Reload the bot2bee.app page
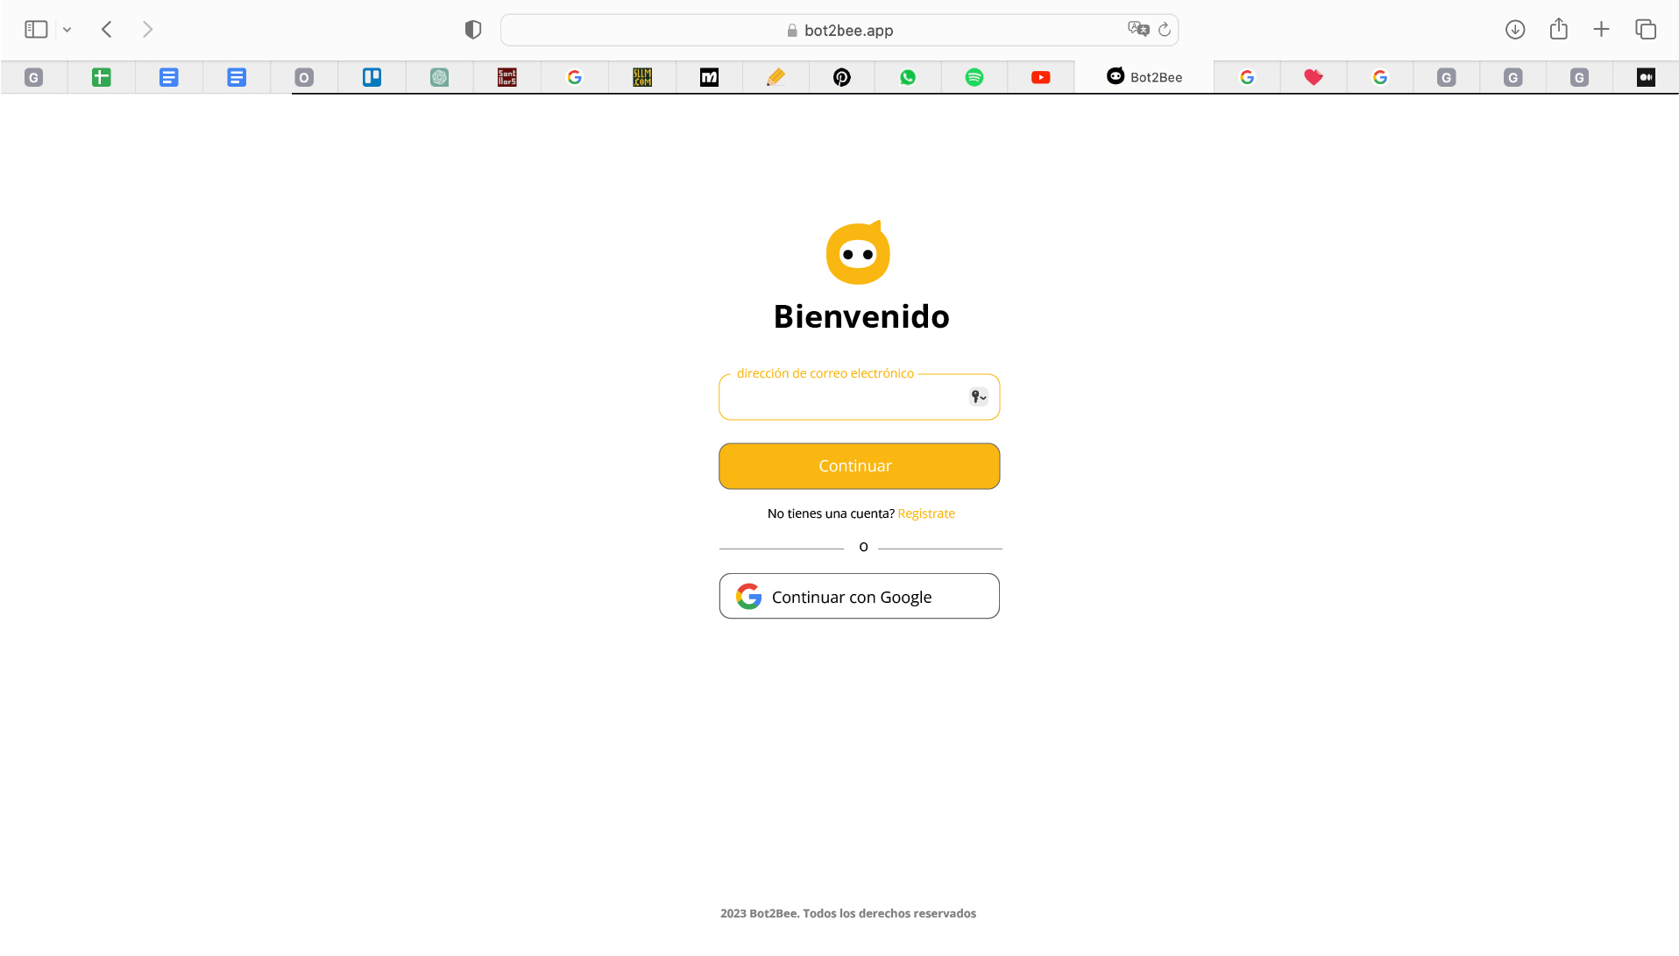 (1164, 29)
